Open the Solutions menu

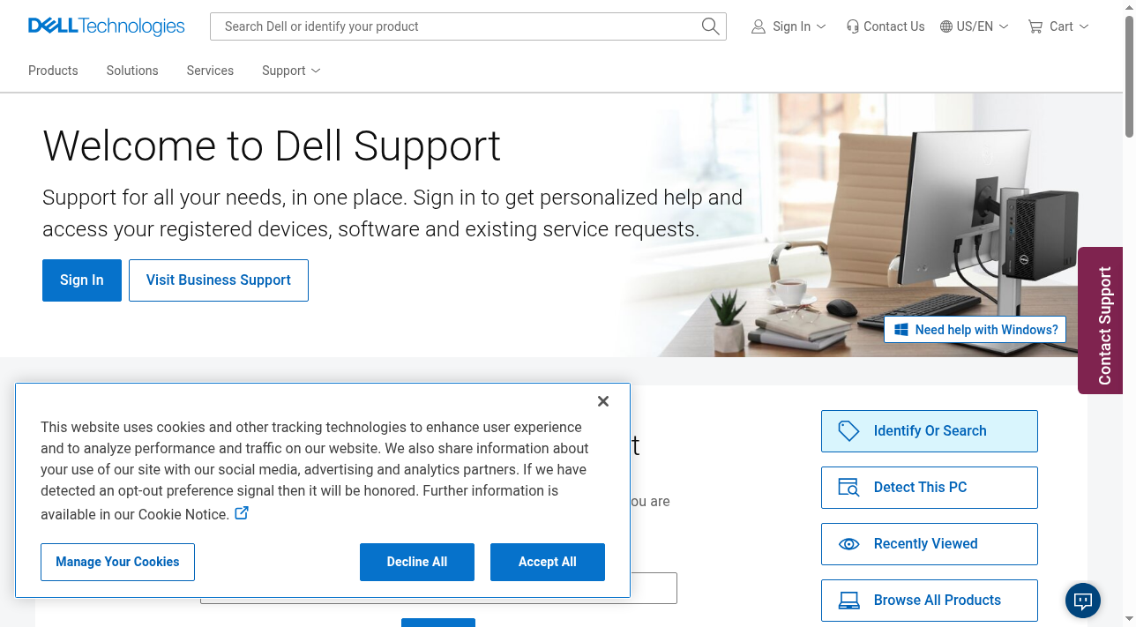coord(132,71)
